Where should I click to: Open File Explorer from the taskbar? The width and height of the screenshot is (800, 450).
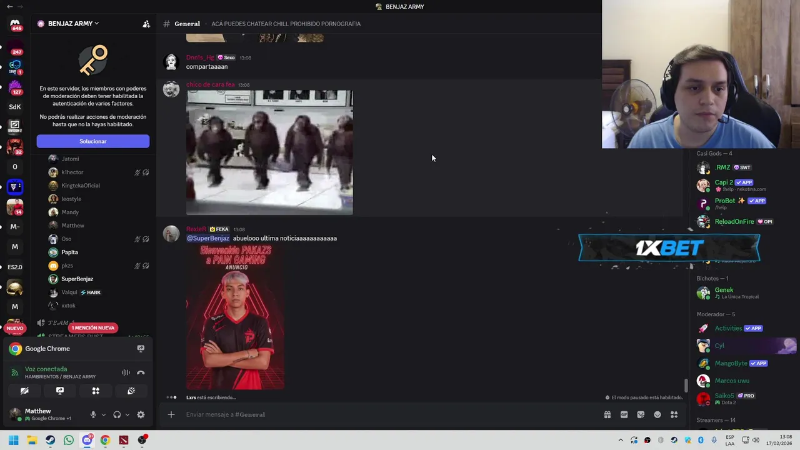(32, 440)
